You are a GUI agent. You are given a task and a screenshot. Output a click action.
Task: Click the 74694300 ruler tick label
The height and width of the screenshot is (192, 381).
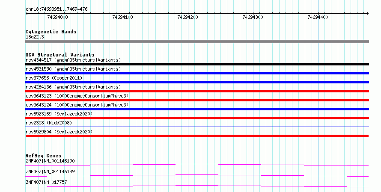253,17
